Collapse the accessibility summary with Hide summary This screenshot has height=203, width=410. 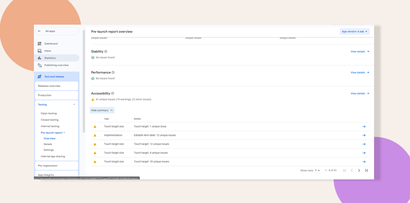point(102,111)
